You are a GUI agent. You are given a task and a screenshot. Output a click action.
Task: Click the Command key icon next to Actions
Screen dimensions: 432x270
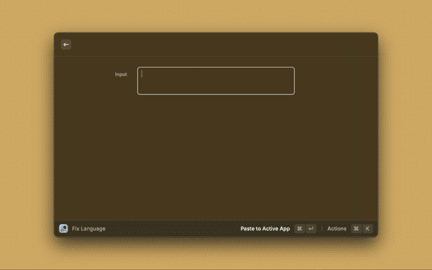[356, 229]
